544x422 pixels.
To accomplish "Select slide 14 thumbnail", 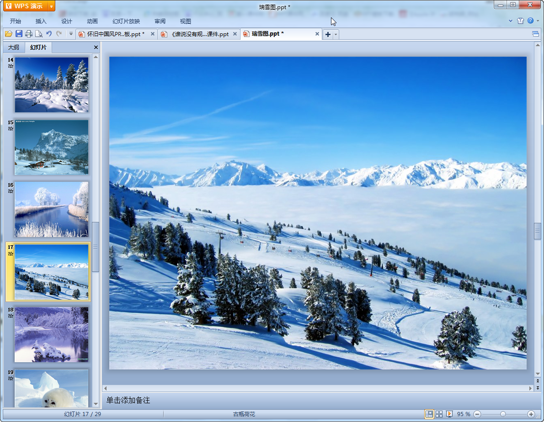I will pos(51,85).
